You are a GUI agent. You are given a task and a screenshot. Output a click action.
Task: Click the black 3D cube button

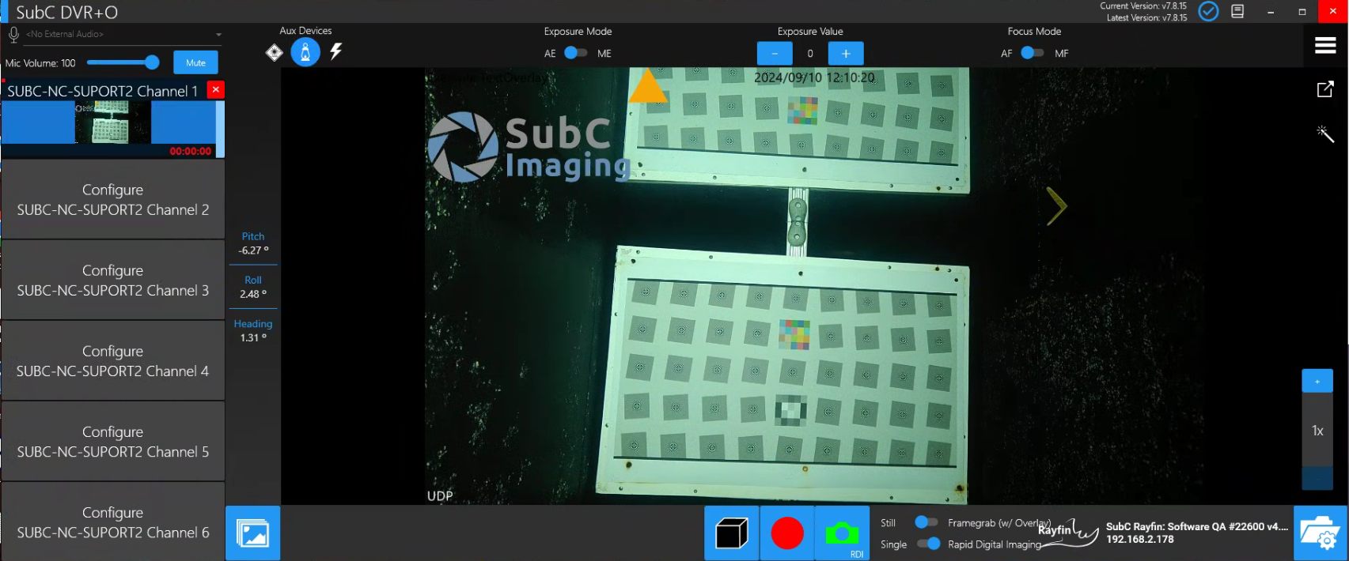(x=731, y=533)
